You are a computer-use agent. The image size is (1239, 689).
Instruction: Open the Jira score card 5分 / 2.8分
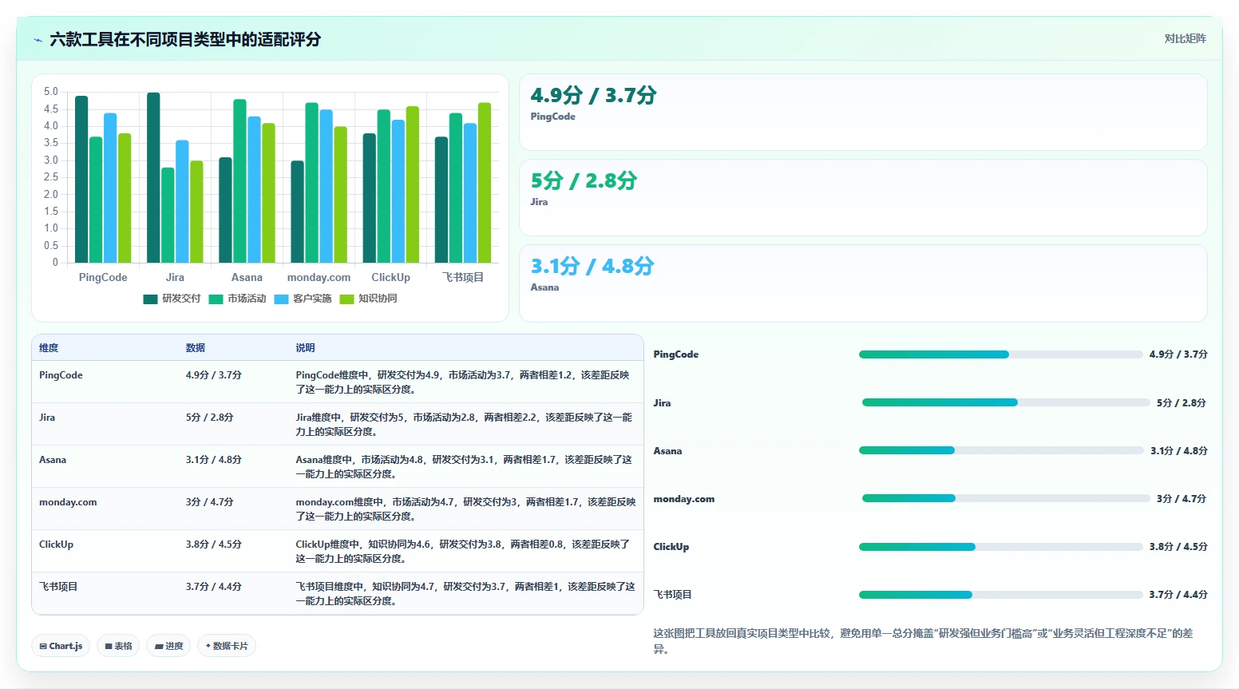click(863, 198)
